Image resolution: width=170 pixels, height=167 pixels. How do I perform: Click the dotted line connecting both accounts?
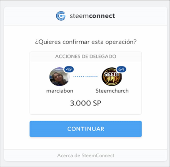click(86, 77)
